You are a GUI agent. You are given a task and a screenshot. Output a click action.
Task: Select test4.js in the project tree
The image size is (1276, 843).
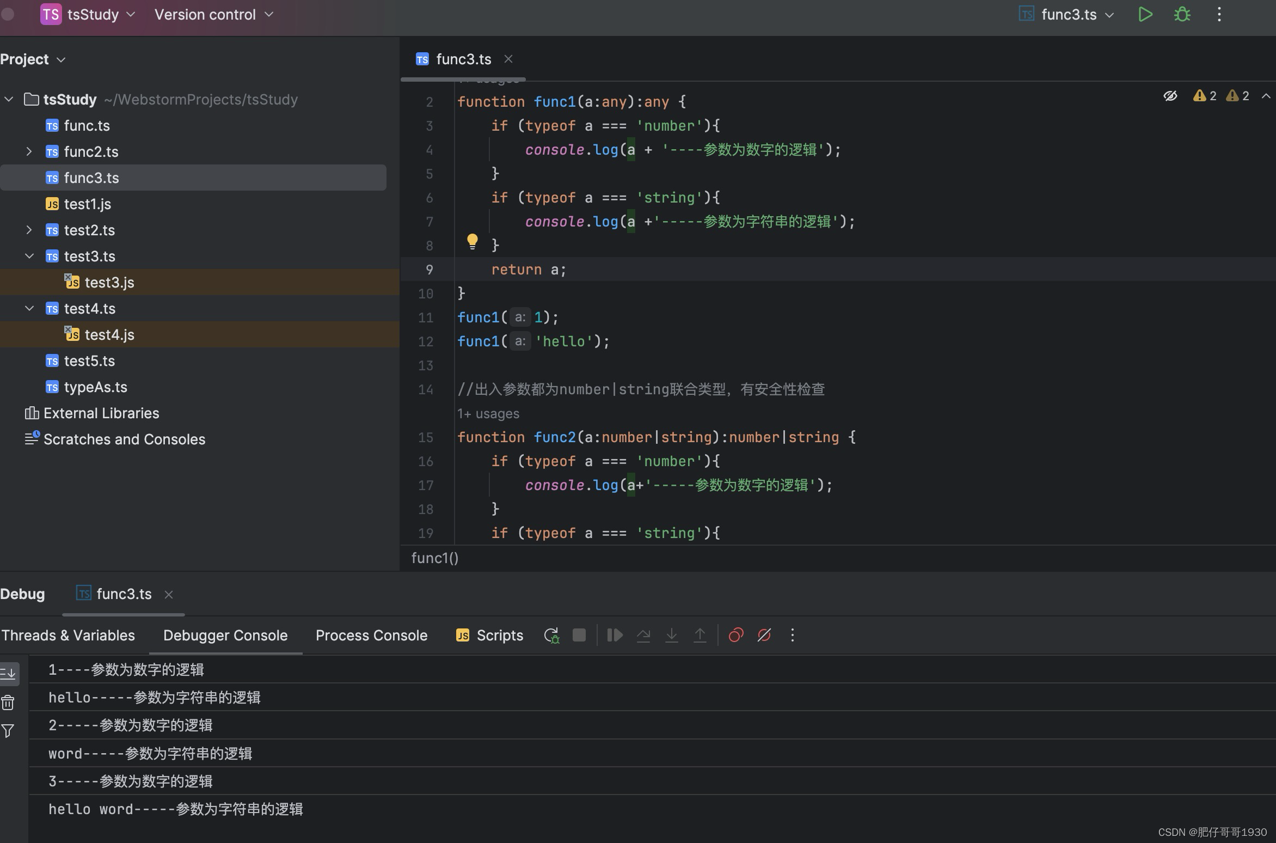199,334
